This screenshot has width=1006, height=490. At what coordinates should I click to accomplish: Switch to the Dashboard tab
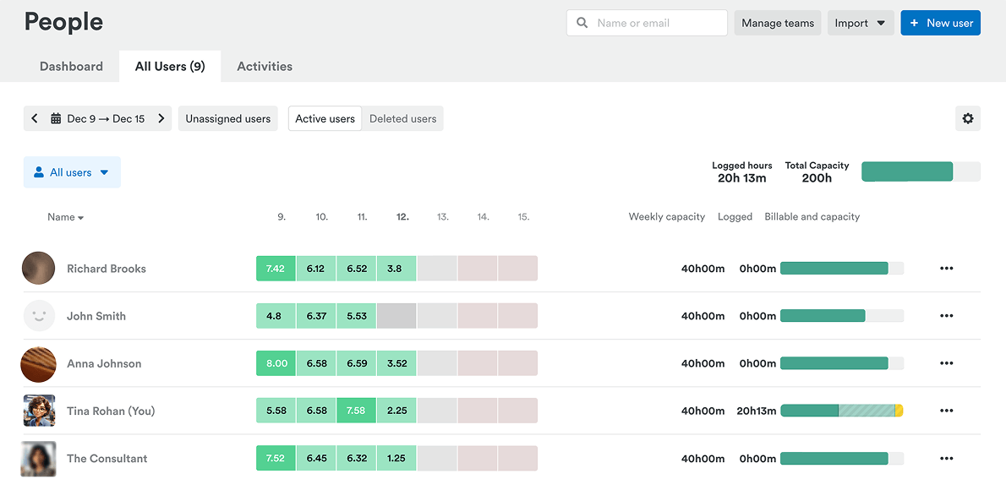tap(71, 67)
